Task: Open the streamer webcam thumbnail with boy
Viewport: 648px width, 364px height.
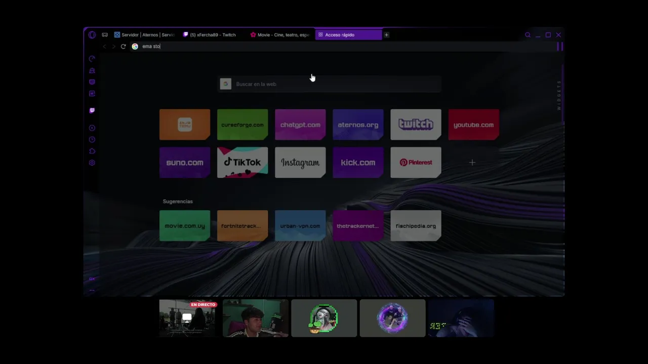Action: 256,318
